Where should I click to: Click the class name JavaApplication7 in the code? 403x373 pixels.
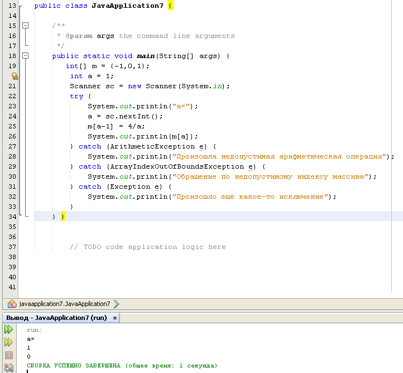127,6
